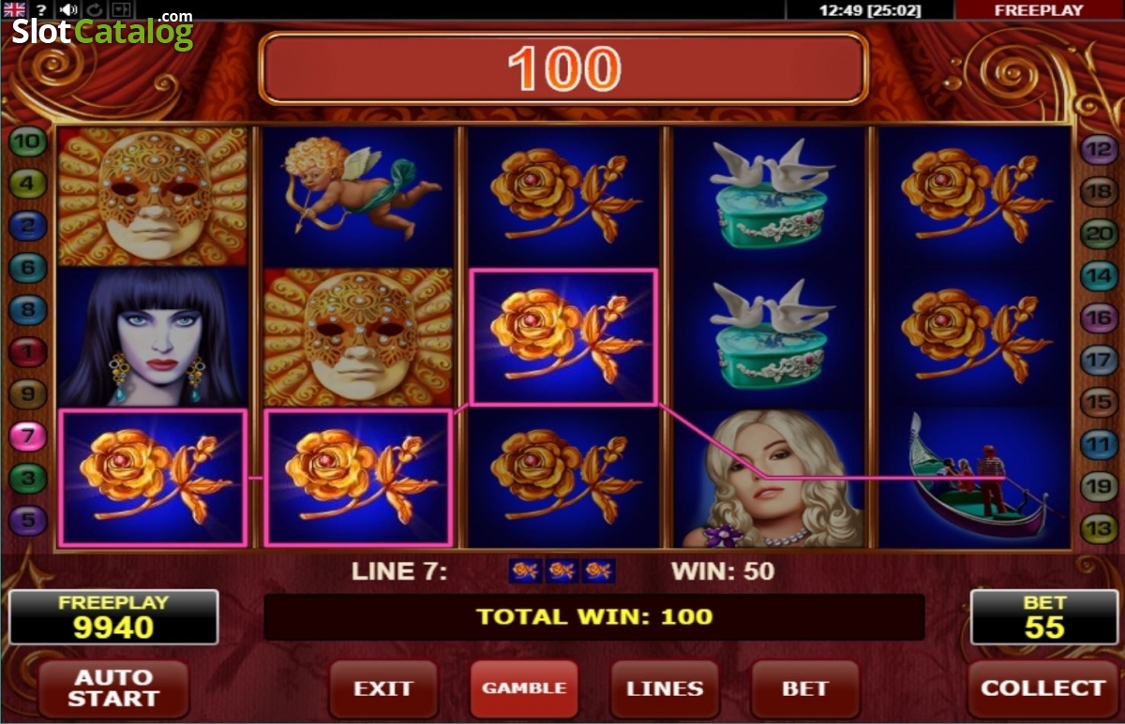The width and height of the screenshot is (1125, 724).
Task: Open the BET amount selector
Action: click(805, 688)
